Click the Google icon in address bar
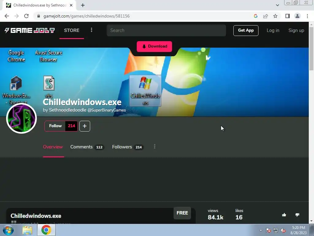The height and width of the screenshot is (236, 314). (x=255, y=16)
